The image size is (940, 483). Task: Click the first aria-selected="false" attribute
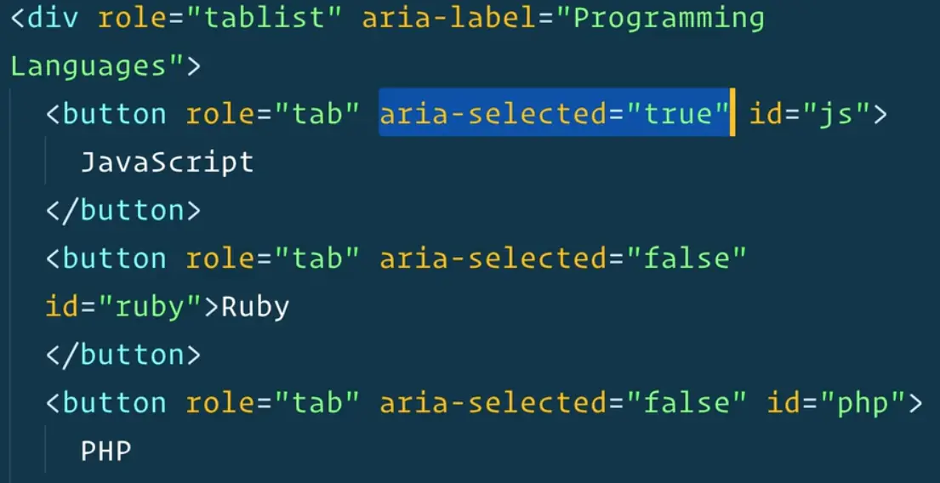562,258
